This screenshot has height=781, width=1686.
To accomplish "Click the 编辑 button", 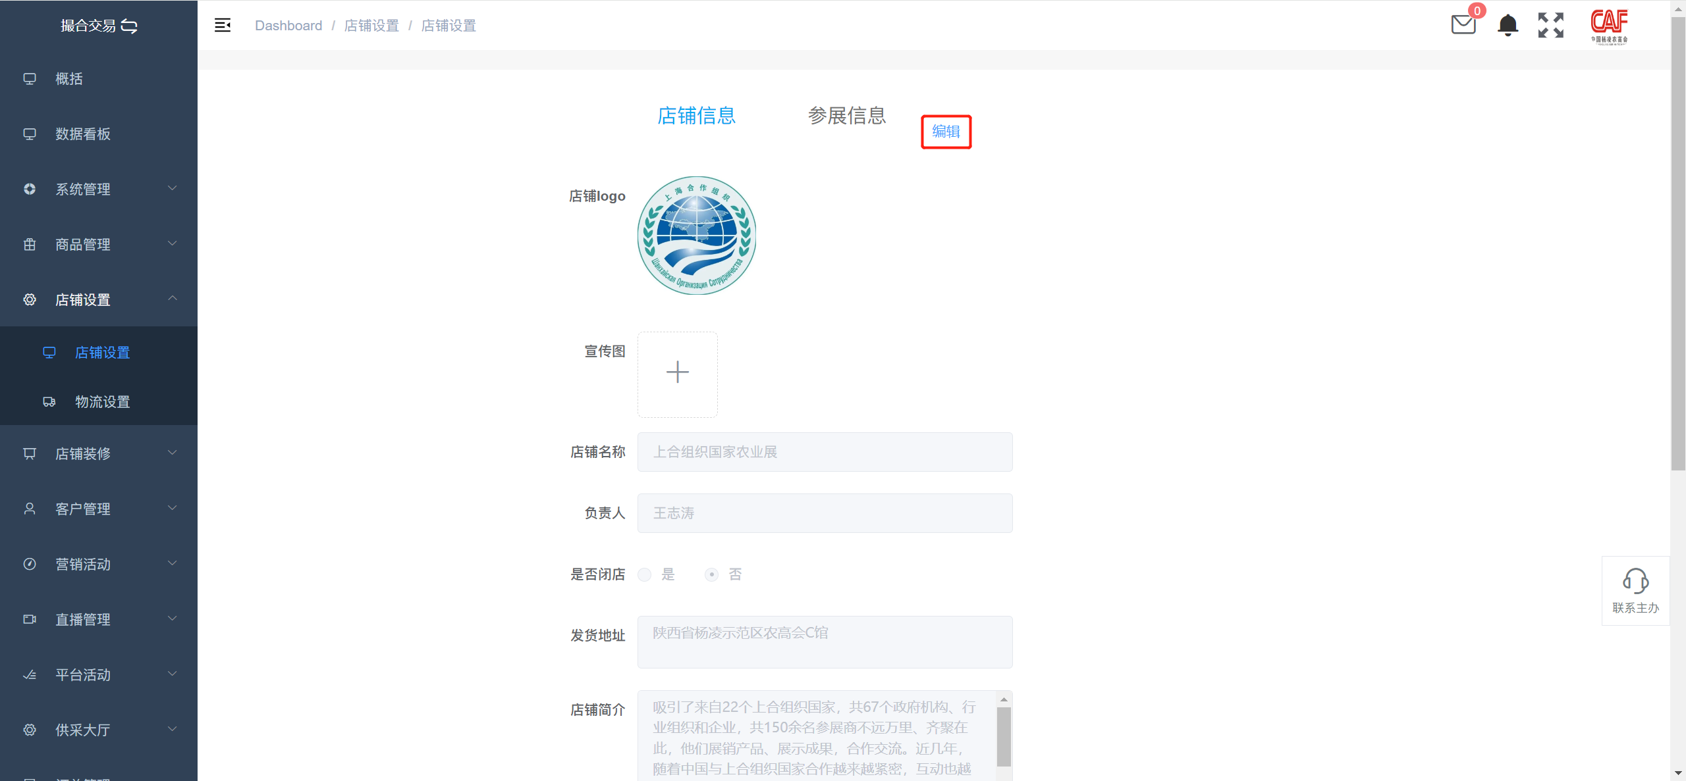I will (946, 132).
